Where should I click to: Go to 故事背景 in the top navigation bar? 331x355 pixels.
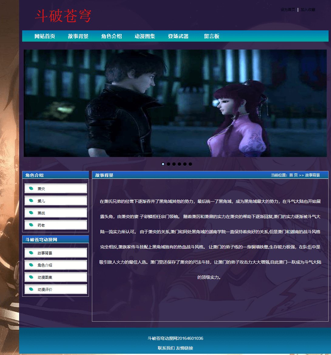(78, 36)
